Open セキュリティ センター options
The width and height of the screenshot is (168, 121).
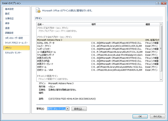click(13, 53)
